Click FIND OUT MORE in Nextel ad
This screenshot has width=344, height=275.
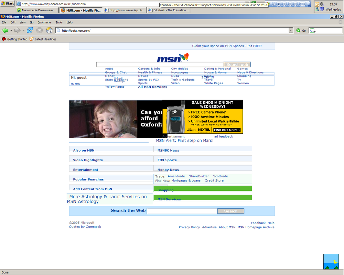point(227,130)
